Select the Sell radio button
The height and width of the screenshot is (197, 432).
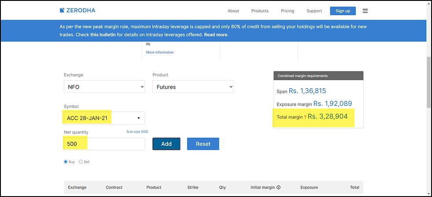click(81, 162)
